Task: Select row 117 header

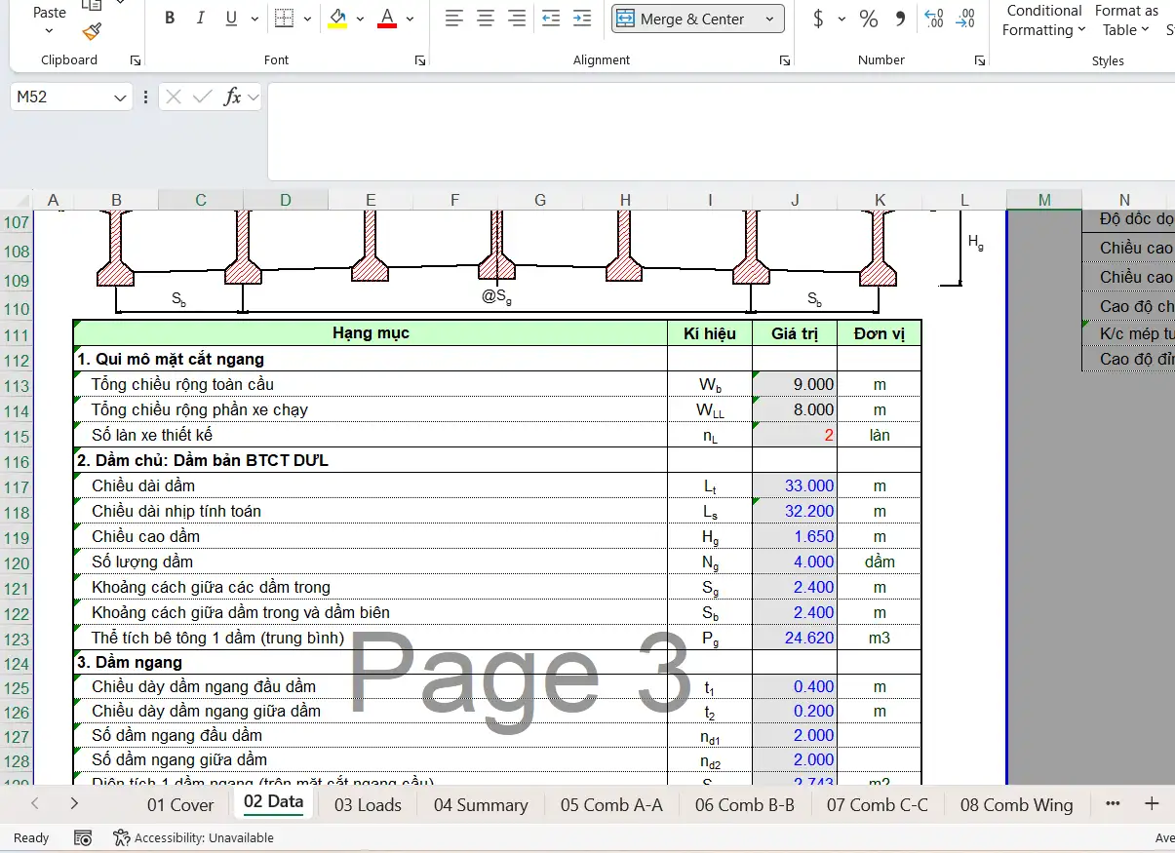Action: pyautogui.click(x=17, y=486)
